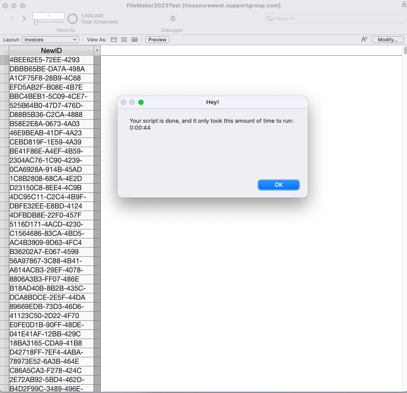Click the FileMaker2023Test window title bar

(x=203, y=5)
